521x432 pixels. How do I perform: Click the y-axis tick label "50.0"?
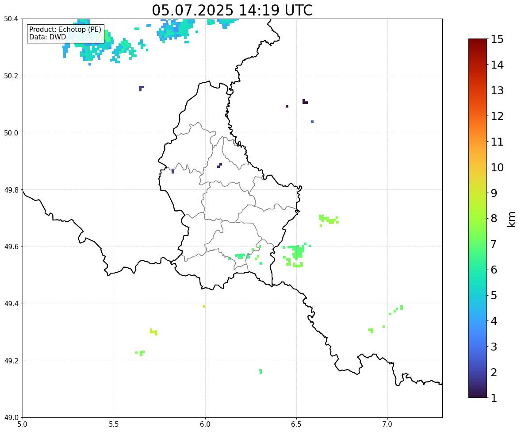tap(11, 133)
